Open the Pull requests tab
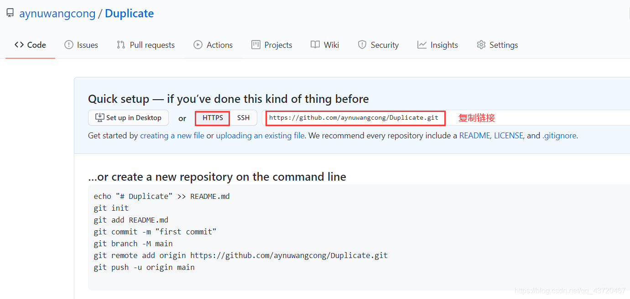This screenshot has width=630, height=299. (146, 45)
